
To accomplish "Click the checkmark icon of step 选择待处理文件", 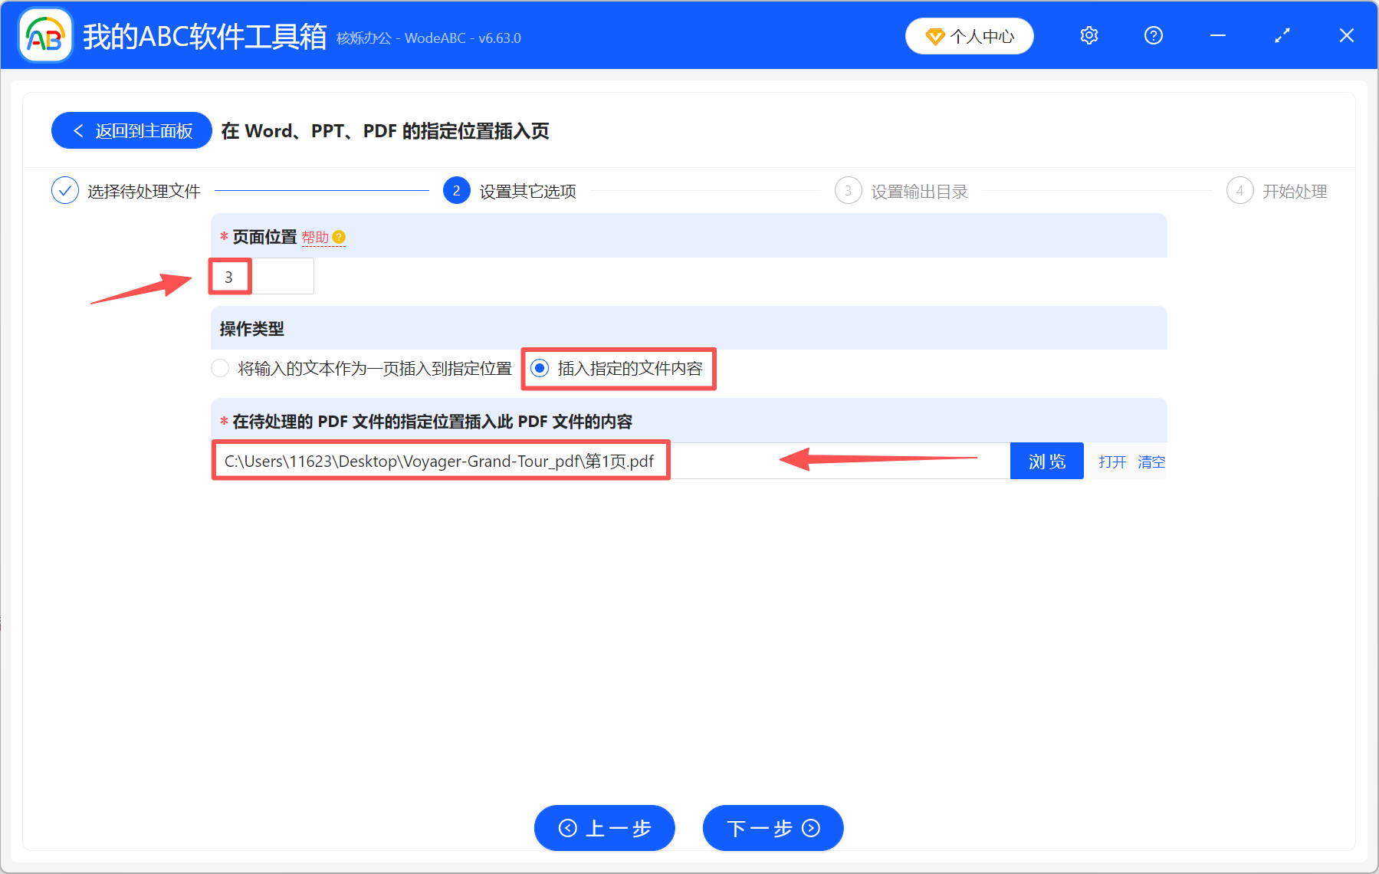I will (65, 190).
